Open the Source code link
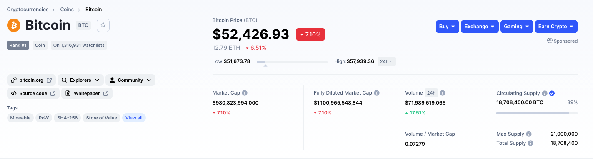The image size is (593, 163). point(33,93)
